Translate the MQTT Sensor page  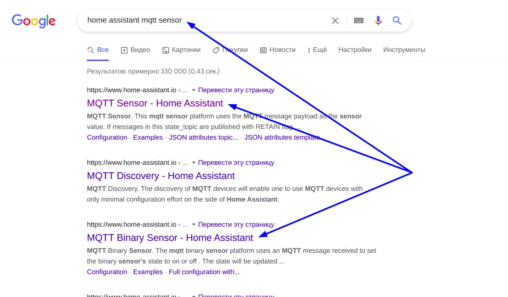tap(236, 90)
